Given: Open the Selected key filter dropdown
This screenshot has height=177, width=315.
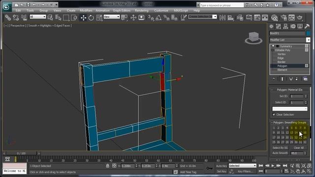Looking at the screenshot, I should (243, 166).
